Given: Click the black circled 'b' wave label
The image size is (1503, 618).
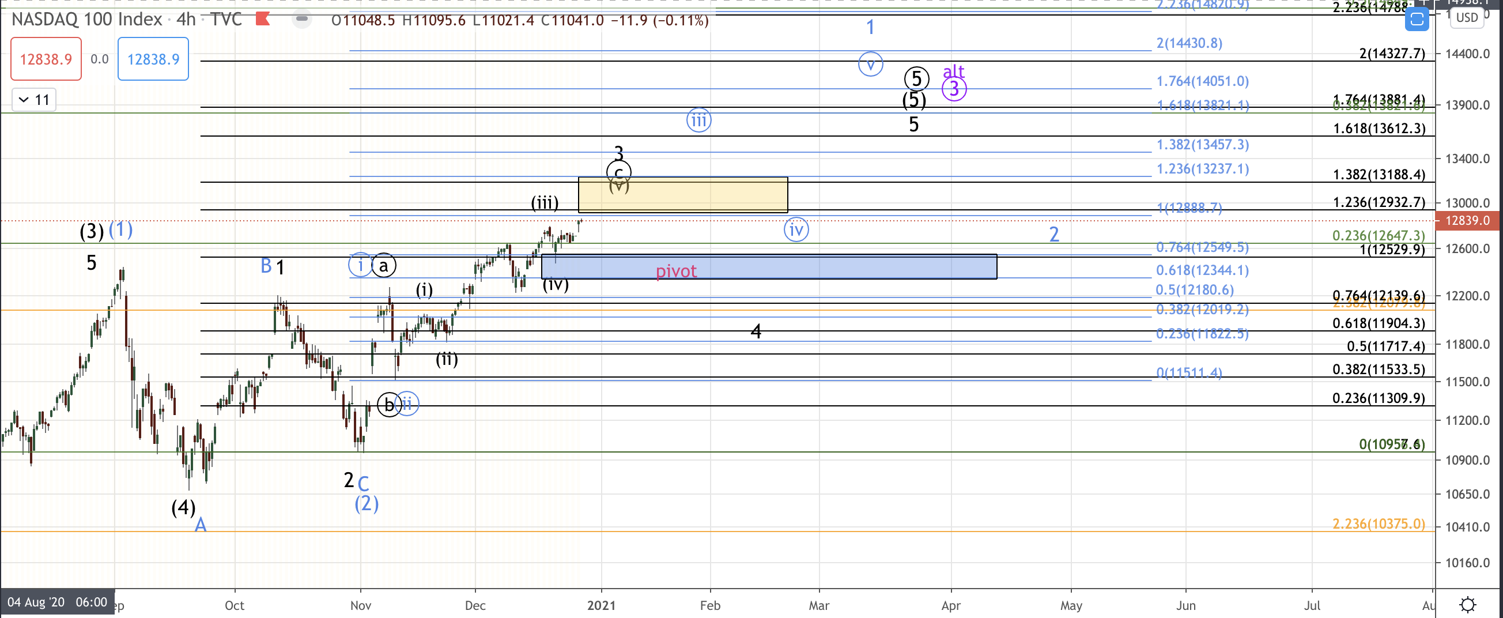Looking at the screenshot, I should pyautogui.click(x=388, y=405).
